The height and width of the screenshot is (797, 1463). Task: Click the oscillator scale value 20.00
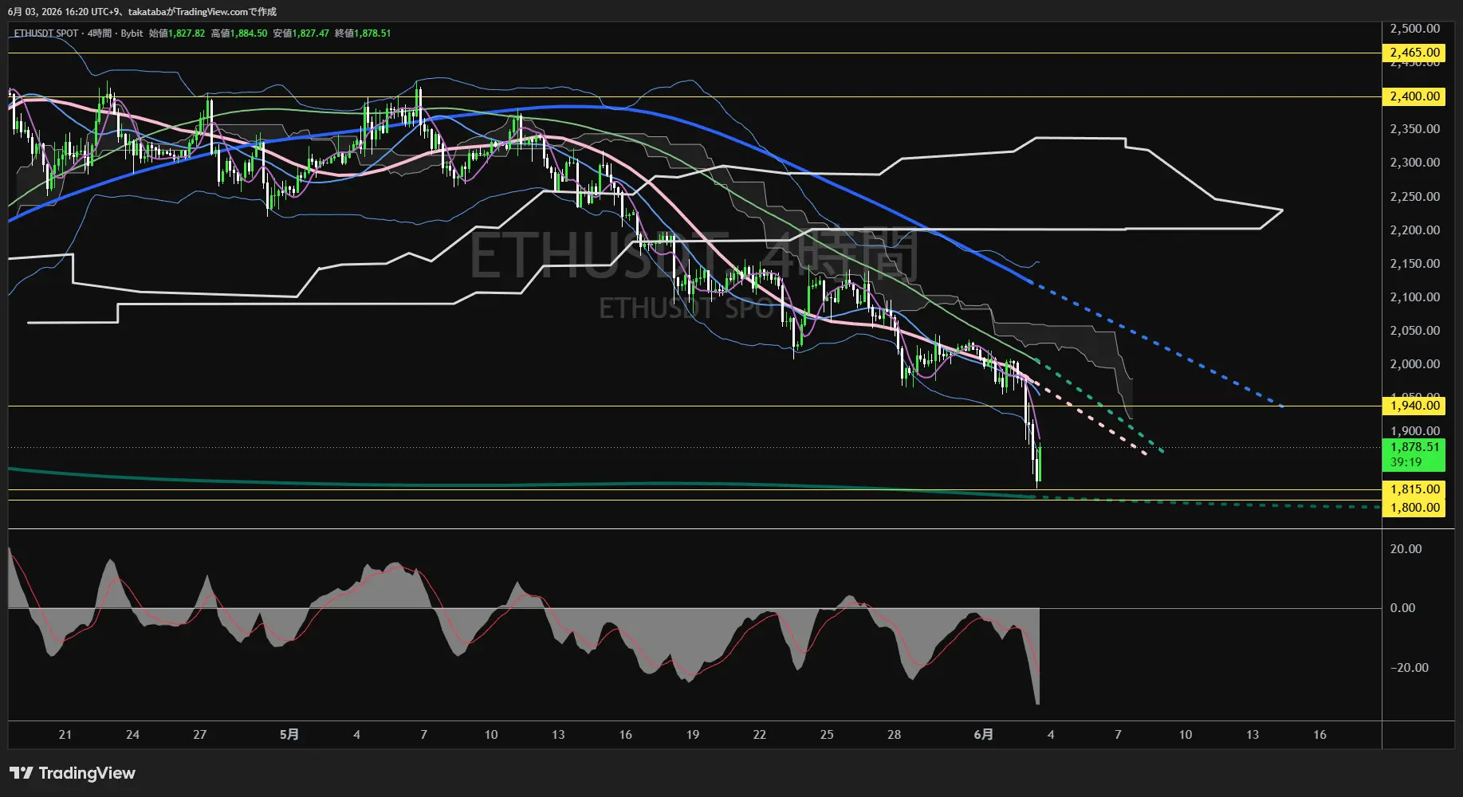tap(1406, 549)
